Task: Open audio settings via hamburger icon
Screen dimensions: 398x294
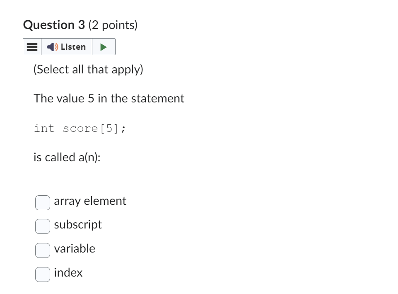Action: 32,46
